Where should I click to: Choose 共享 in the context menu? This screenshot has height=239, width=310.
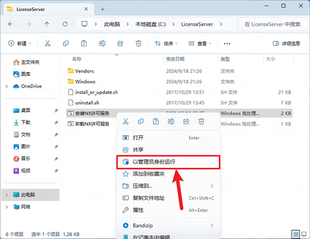[168, 150]
